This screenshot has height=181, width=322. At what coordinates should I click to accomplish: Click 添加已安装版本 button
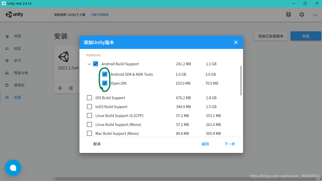[271, 36]
